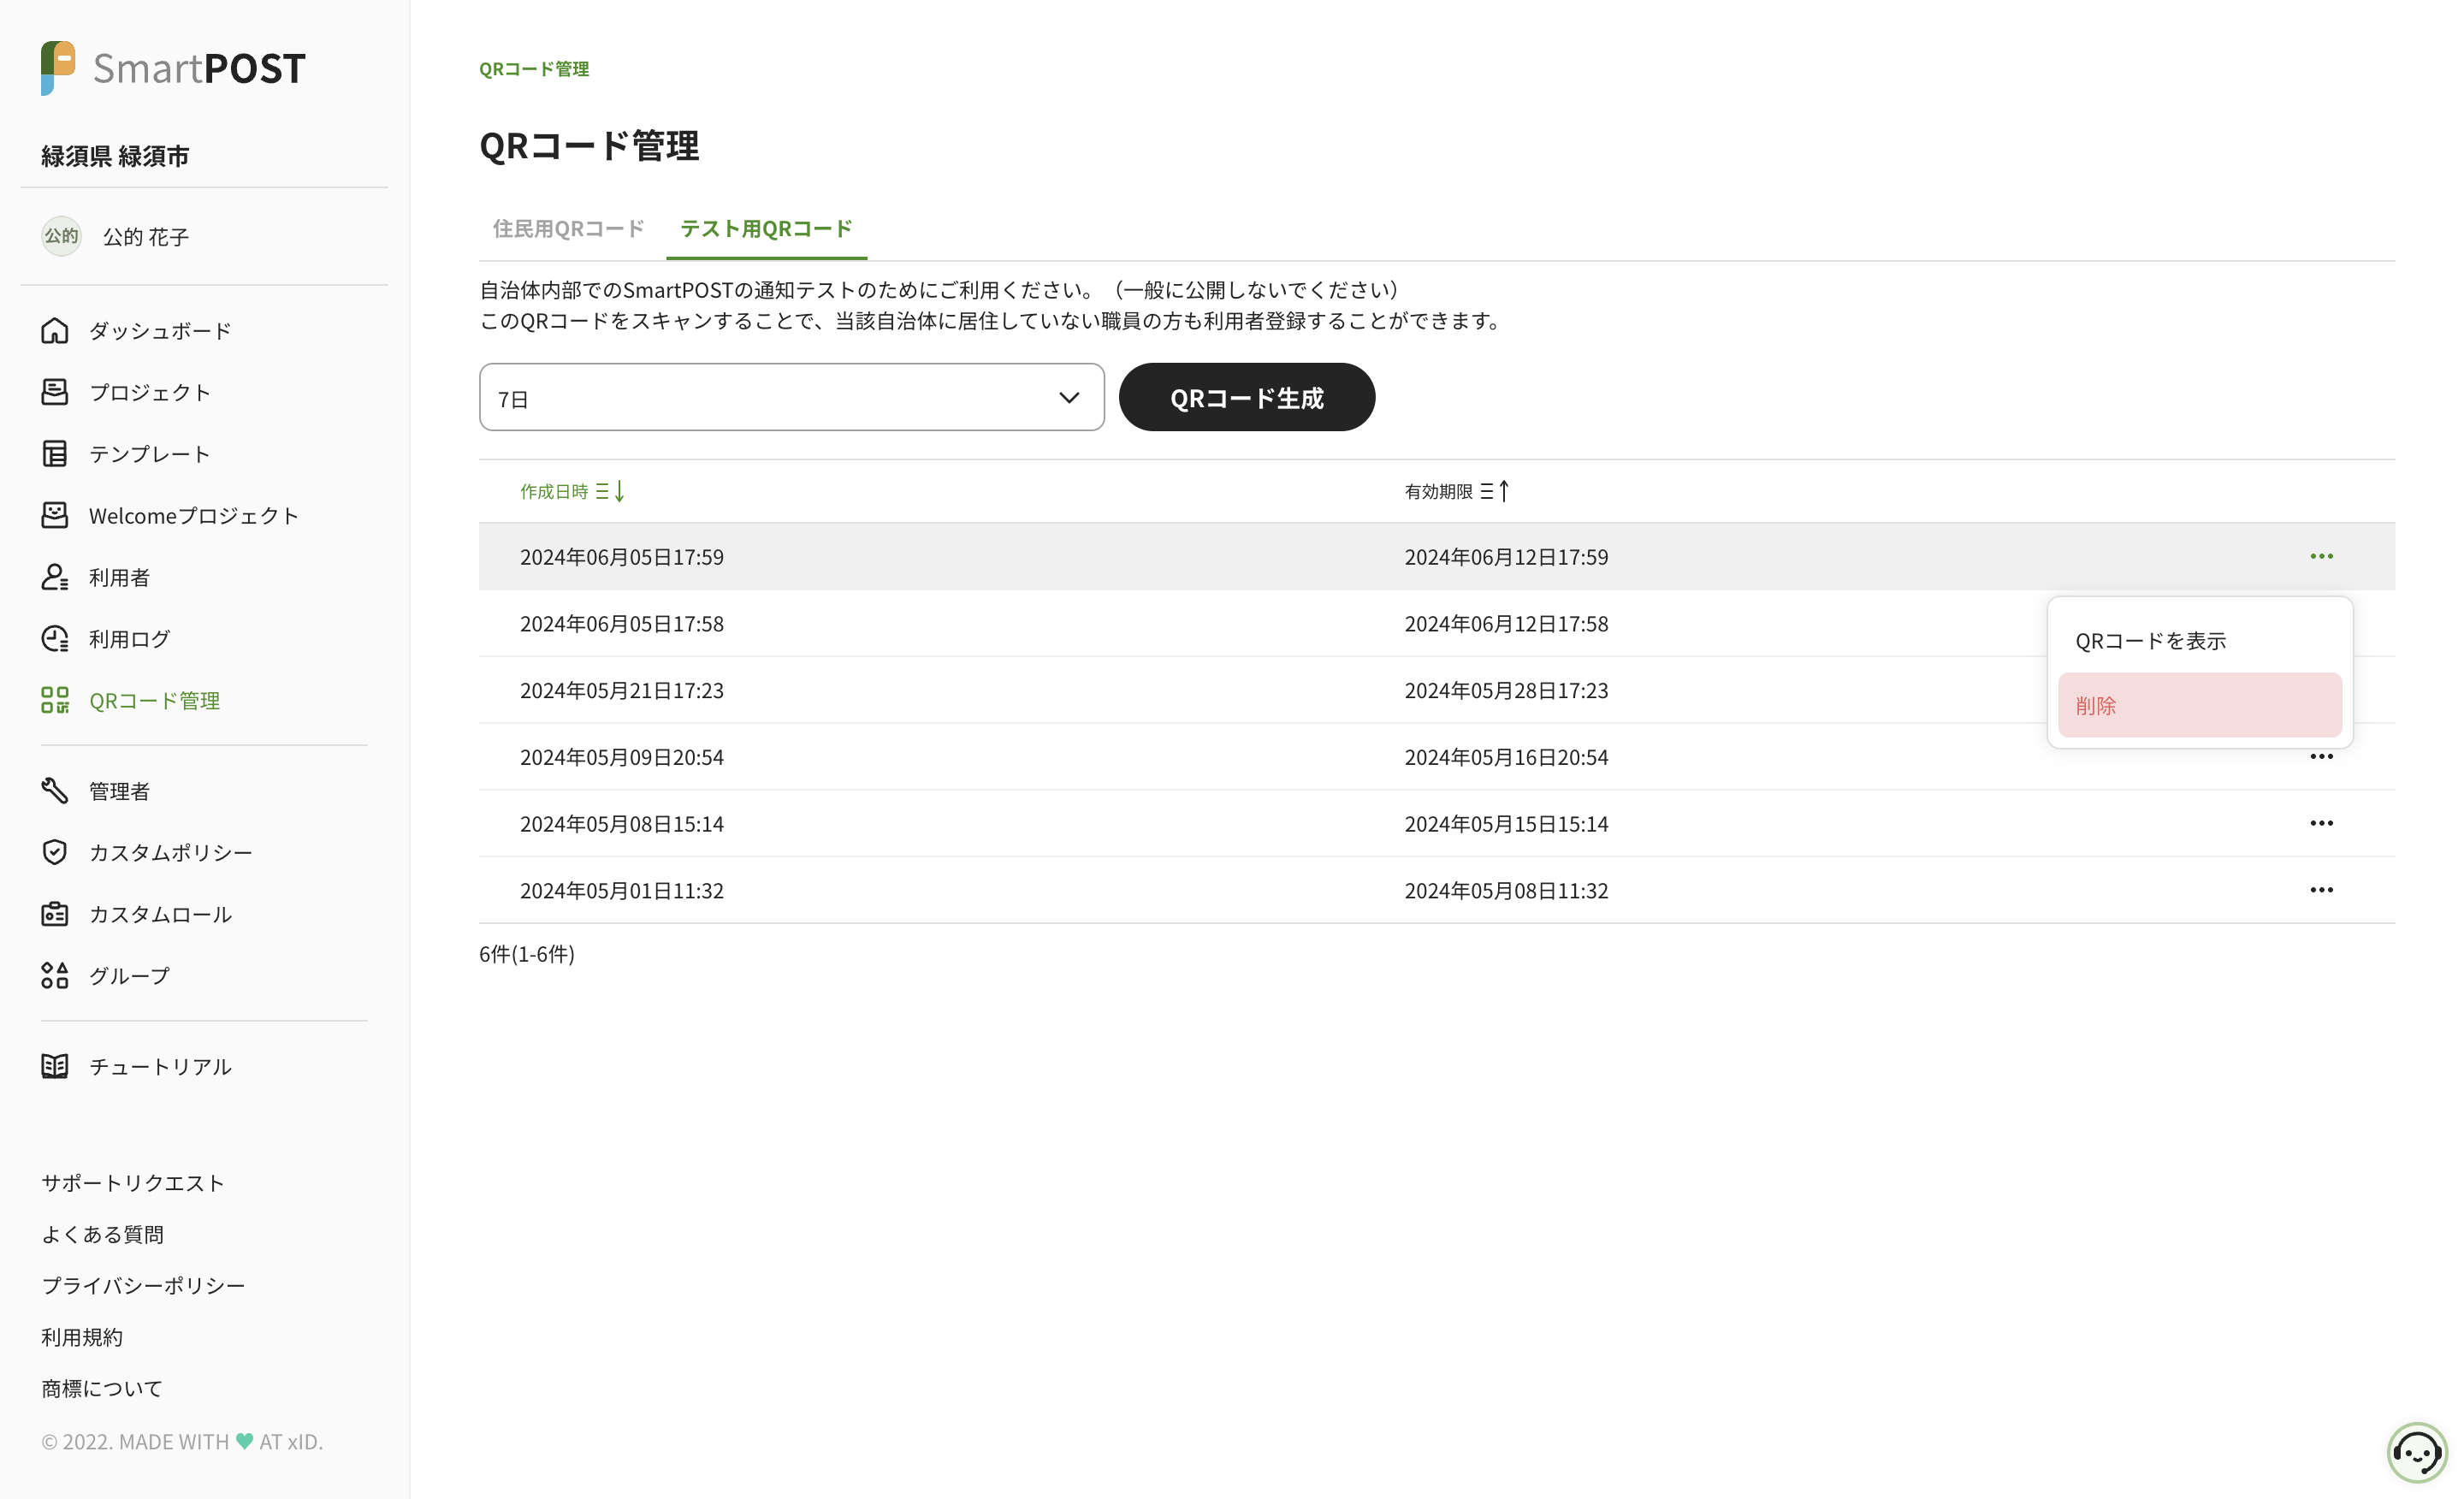
Task: Click the Welcomeプロジェクト sidebar icon
Action: coord(55,515)
